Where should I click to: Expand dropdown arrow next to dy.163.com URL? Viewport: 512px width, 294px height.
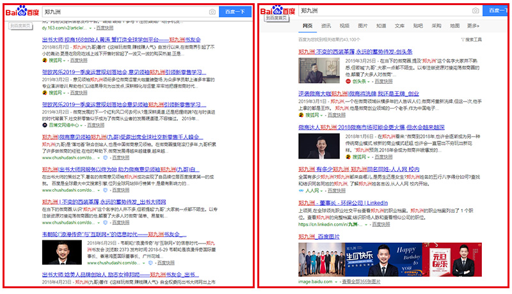(x=92, y=29)
